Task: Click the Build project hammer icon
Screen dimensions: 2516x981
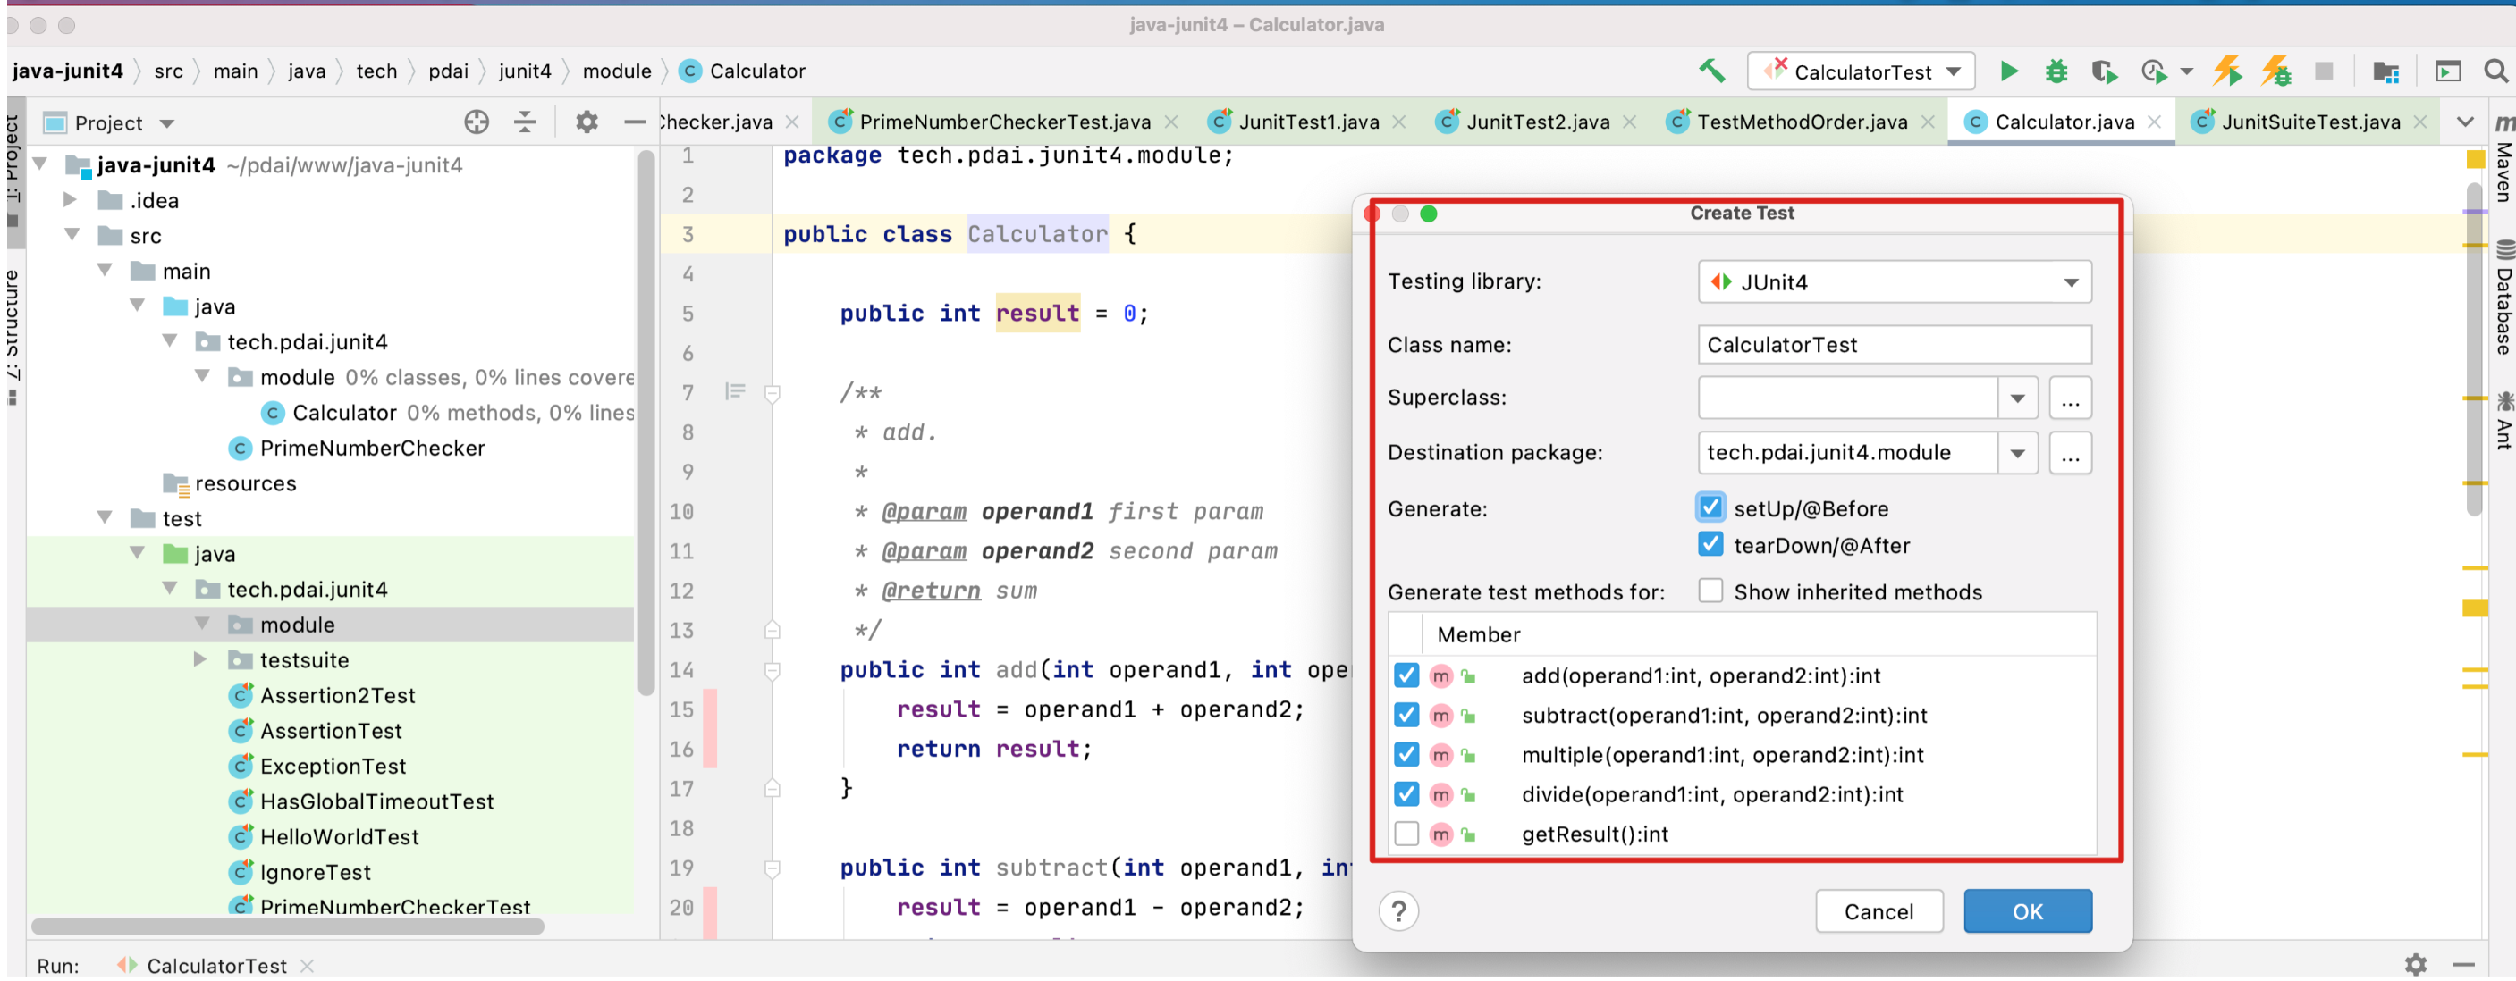Action: pos(1712,71)
